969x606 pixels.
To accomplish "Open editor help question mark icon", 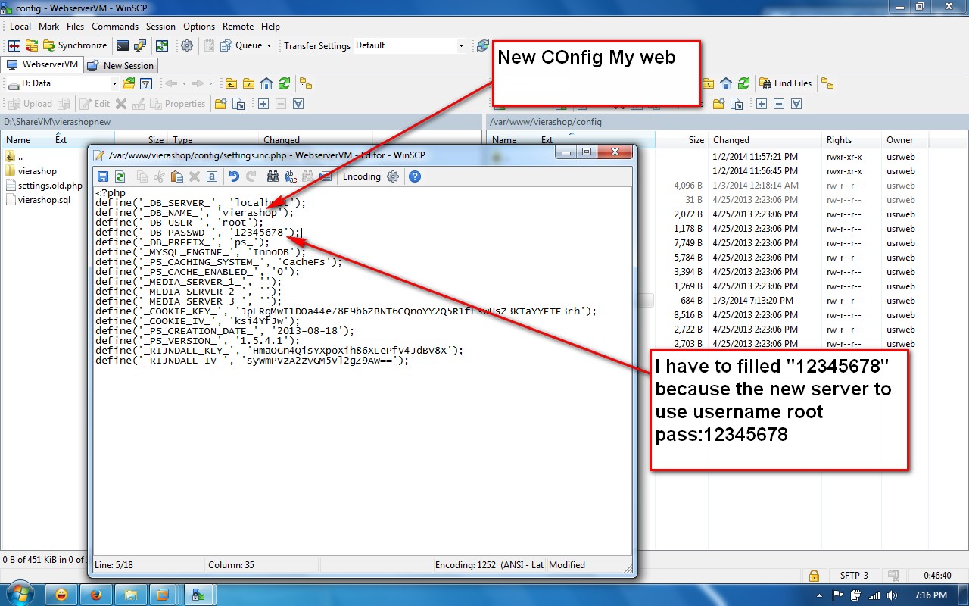I will [x=414, y=176].
